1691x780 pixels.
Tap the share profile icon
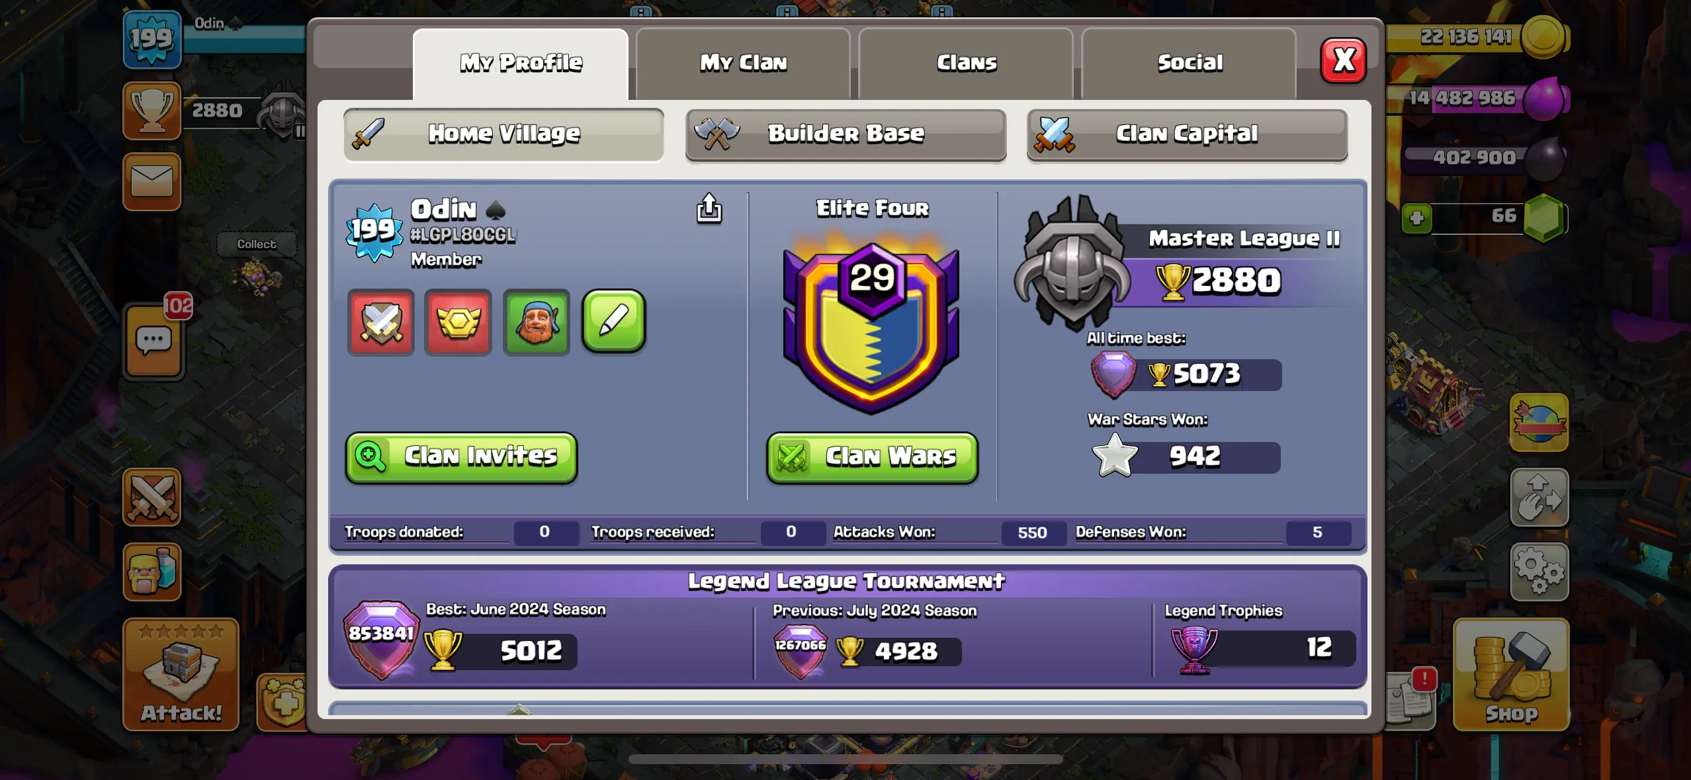click(x=709, y=208)
